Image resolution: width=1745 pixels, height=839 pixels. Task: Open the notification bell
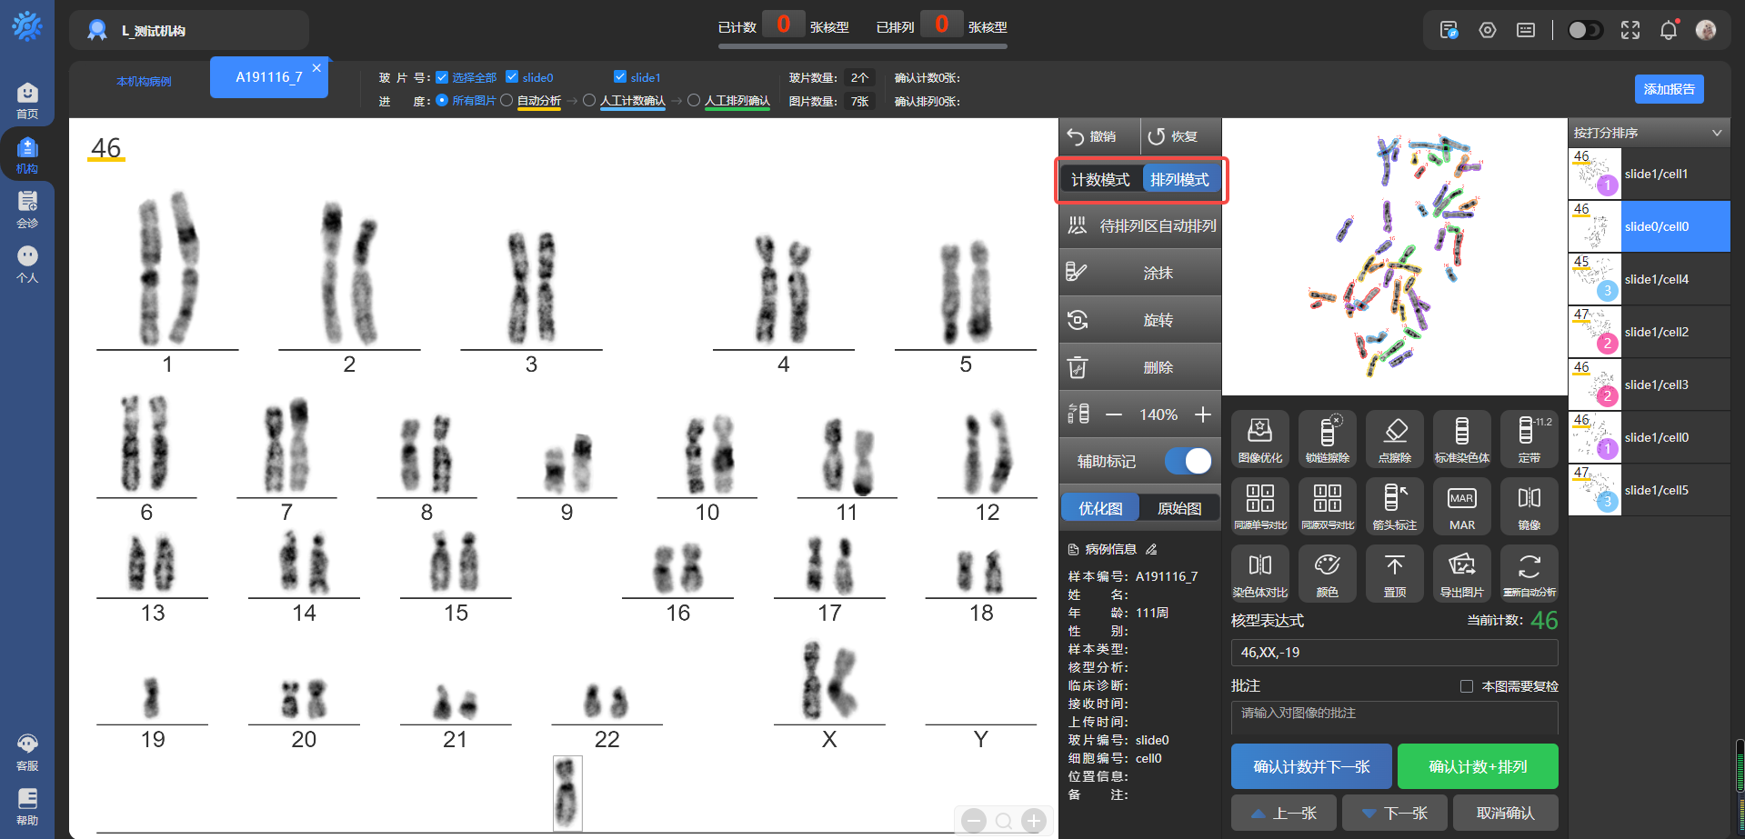click(x=1668, y=30)
